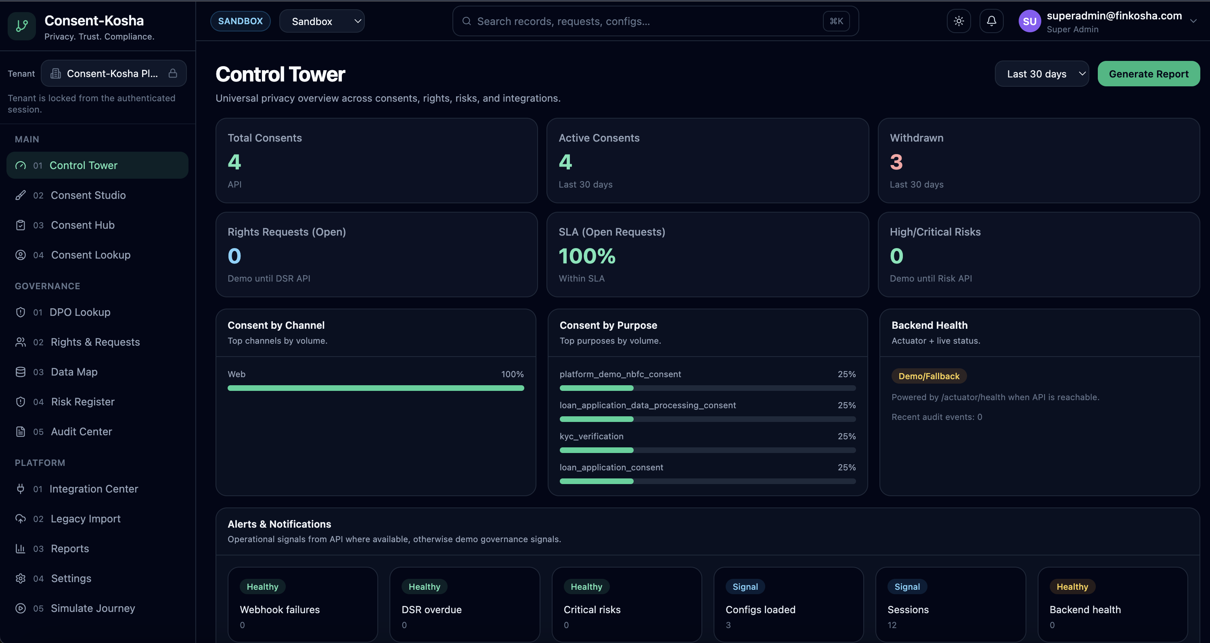Click the loan_application_data_processing_consent row
Image resolution: width=1210 pixels, height=643 pixels.
(708, 411)
